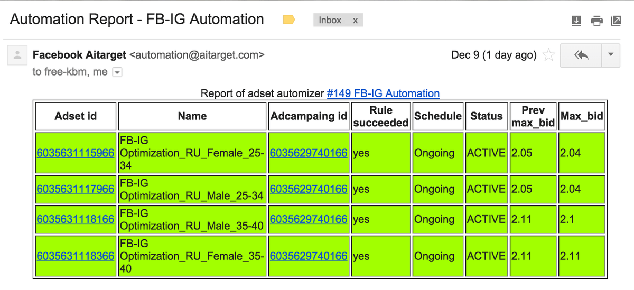Screen dimensions: 634x290
Task: Show details dropdown next to recipients
Action: [117, 72]
